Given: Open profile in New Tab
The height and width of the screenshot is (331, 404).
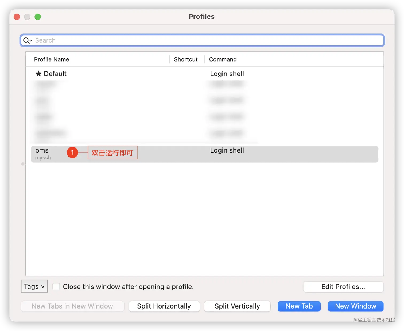Looking at the screenshot, I should (x=299, y=306).
